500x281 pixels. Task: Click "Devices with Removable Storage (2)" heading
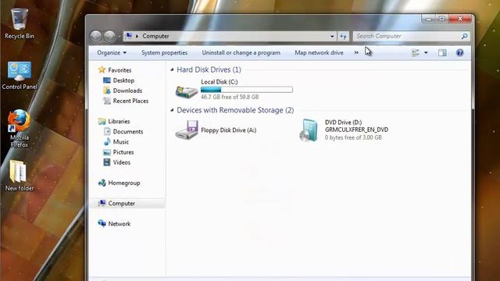[x=235, y=110]
